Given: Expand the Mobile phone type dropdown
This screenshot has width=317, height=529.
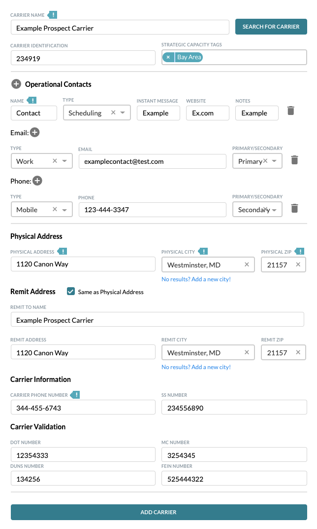Looking at the screenshot, I should tap(64, 210).
